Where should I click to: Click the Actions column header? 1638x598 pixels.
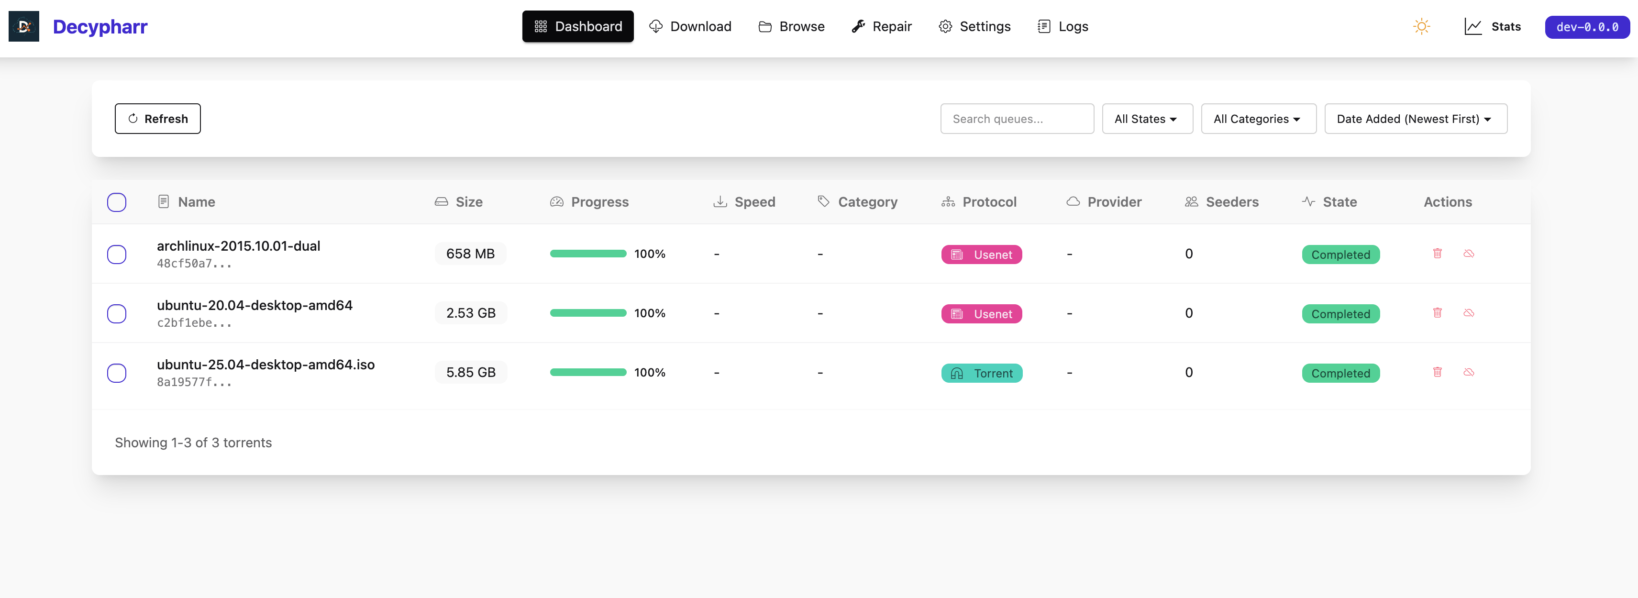(1447, 202)
